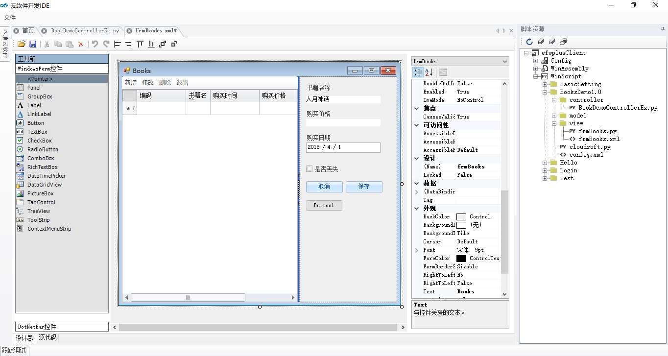Click the 保存 button on the form

[364, 187]
